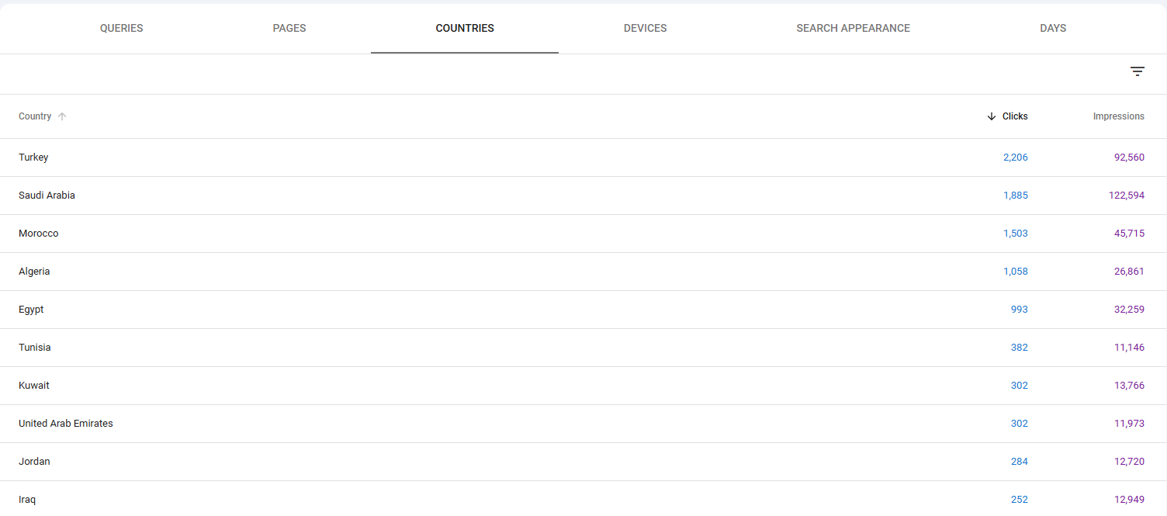This screenshot has height=516, width=1167.
Task: Click Saudi Arabia's clicks value 1,885
Action: click(x=1015, y=196)
